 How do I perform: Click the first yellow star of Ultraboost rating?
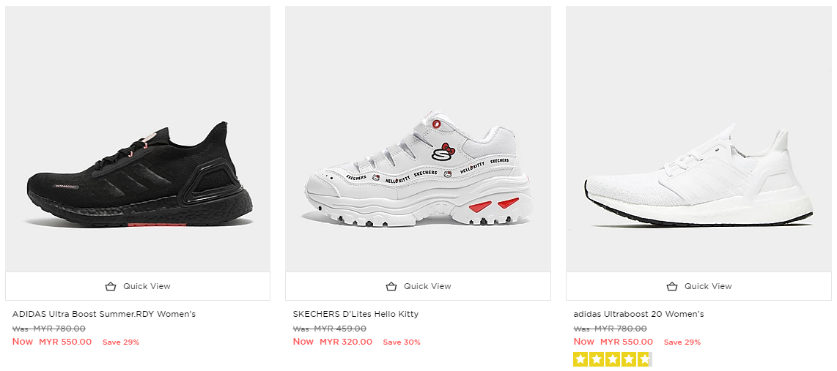(x=580, y=359)
